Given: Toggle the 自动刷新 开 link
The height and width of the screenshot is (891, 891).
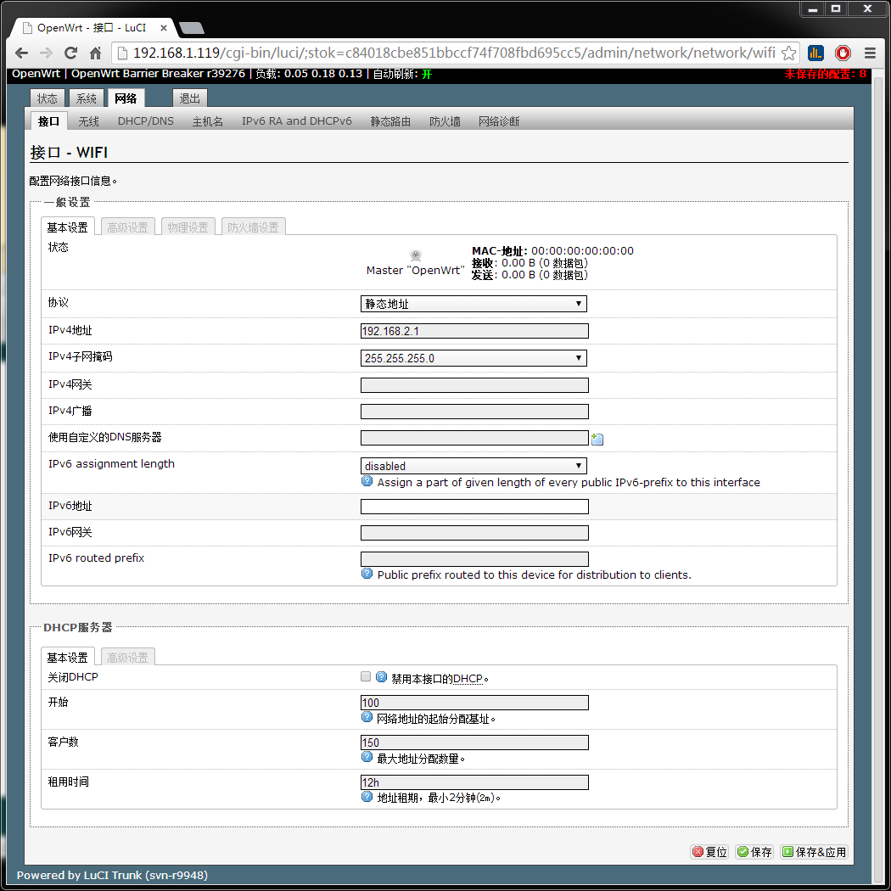Looking at the screenshot, I should (427, 74).
